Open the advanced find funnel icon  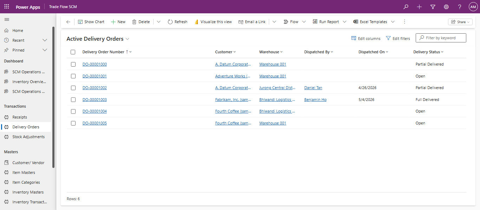[433, 7]
